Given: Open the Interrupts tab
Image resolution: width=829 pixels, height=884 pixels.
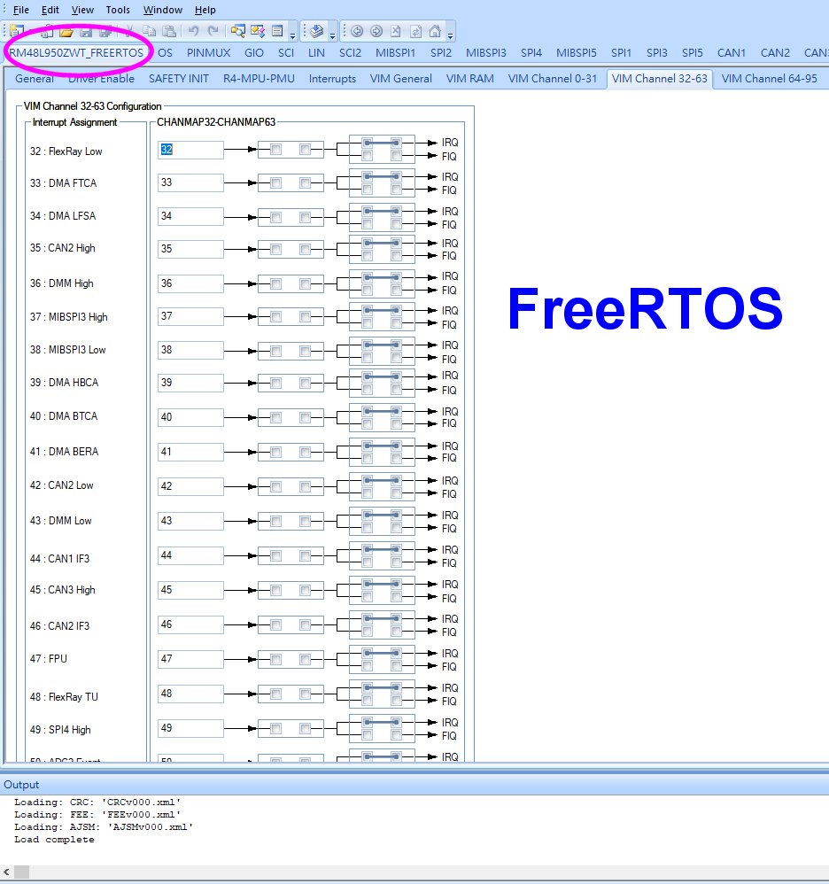Looking at the screenshot, I should [x=332, y=79].
